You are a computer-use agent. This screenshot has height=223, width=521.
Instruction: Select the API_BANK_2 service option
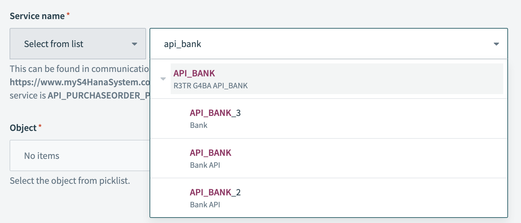click(x=215, y=192)
